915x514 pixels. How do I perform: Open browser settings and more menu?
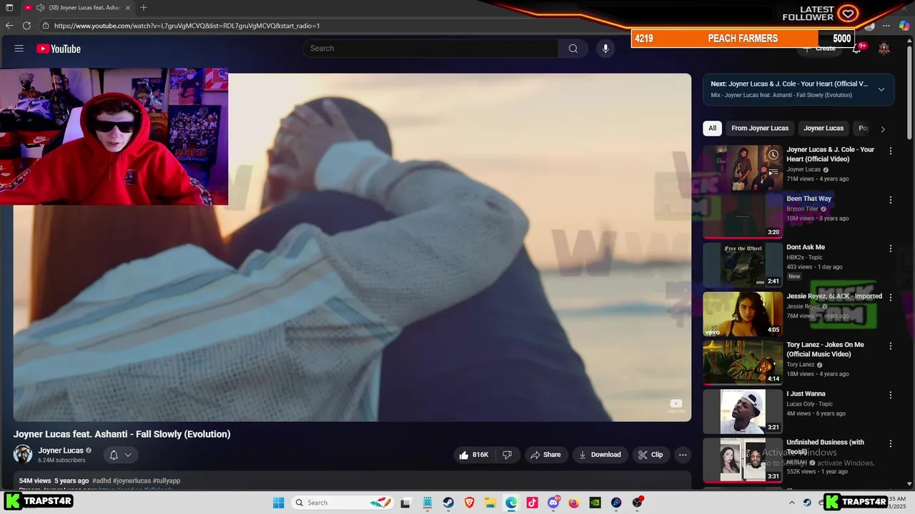[x=886, y=26]
